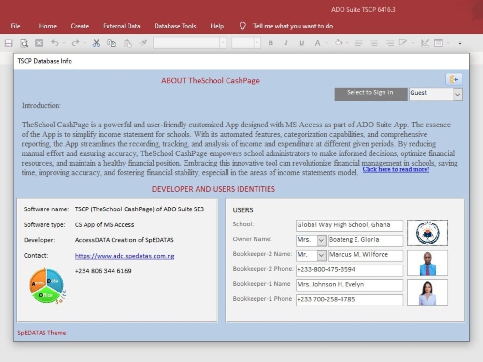Click the phone number +234 806 344 6169
Viewport: 483px width, 362px height.
click(x=103, y=271)
